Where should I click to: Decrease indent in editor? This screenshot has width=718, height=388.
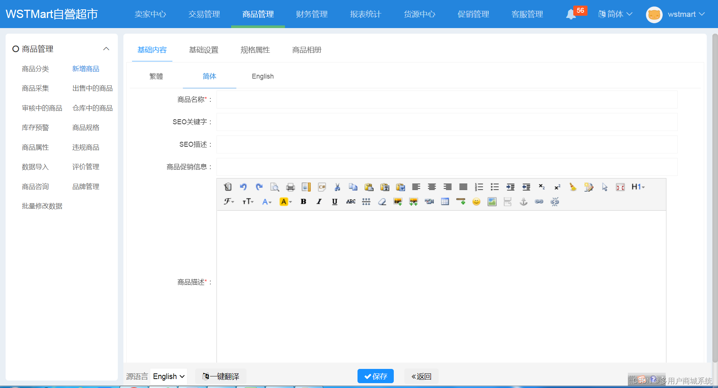526,187
